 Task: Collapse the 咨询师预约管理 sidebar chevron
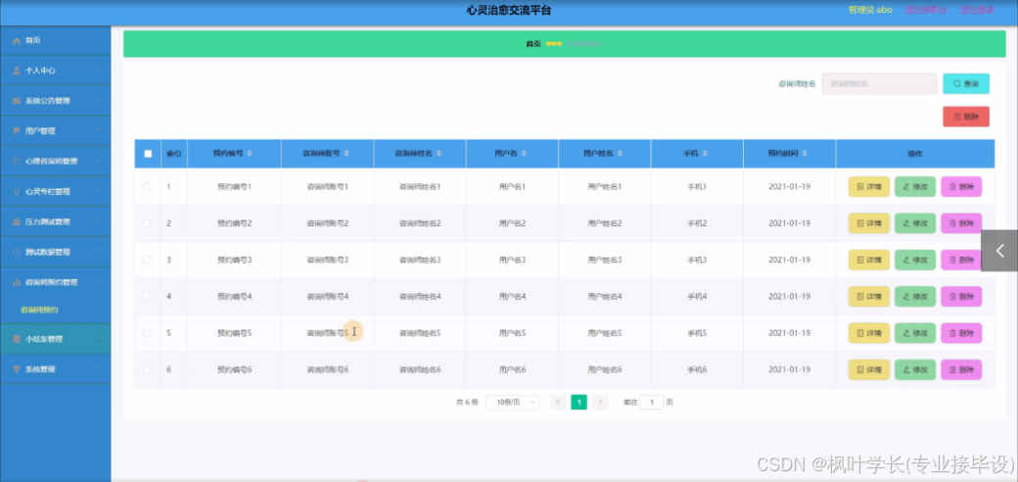(97, 282)
